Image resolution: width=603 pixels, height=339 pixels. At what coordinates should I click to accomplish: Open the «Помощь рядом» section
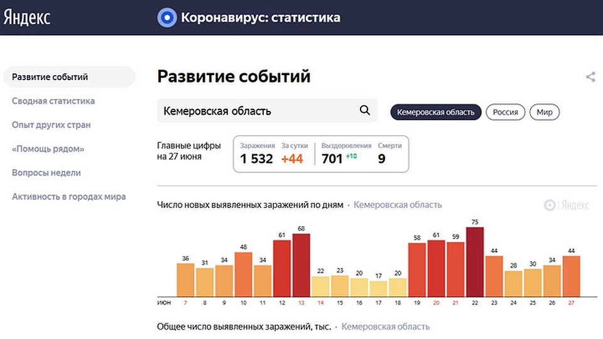(48, 149)
